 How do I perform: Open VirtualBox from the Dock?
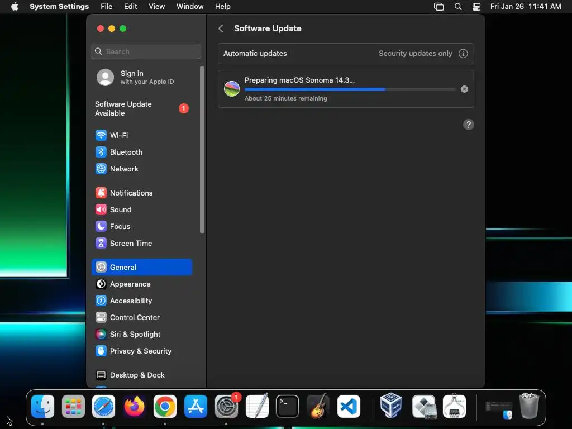(x=390, y=406)
